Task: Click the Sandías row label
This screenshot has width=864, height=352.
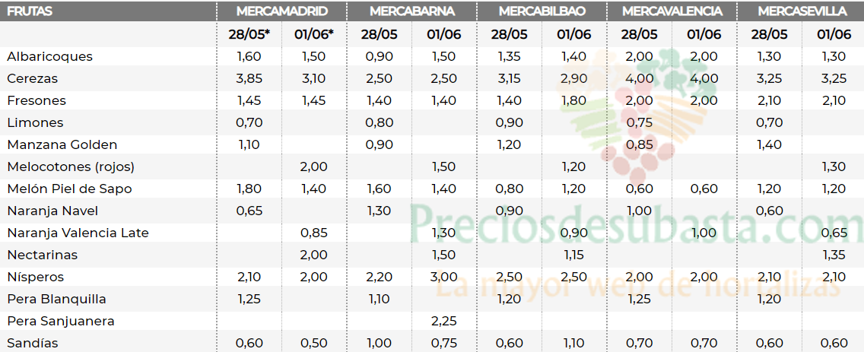Action: [32, 343]
